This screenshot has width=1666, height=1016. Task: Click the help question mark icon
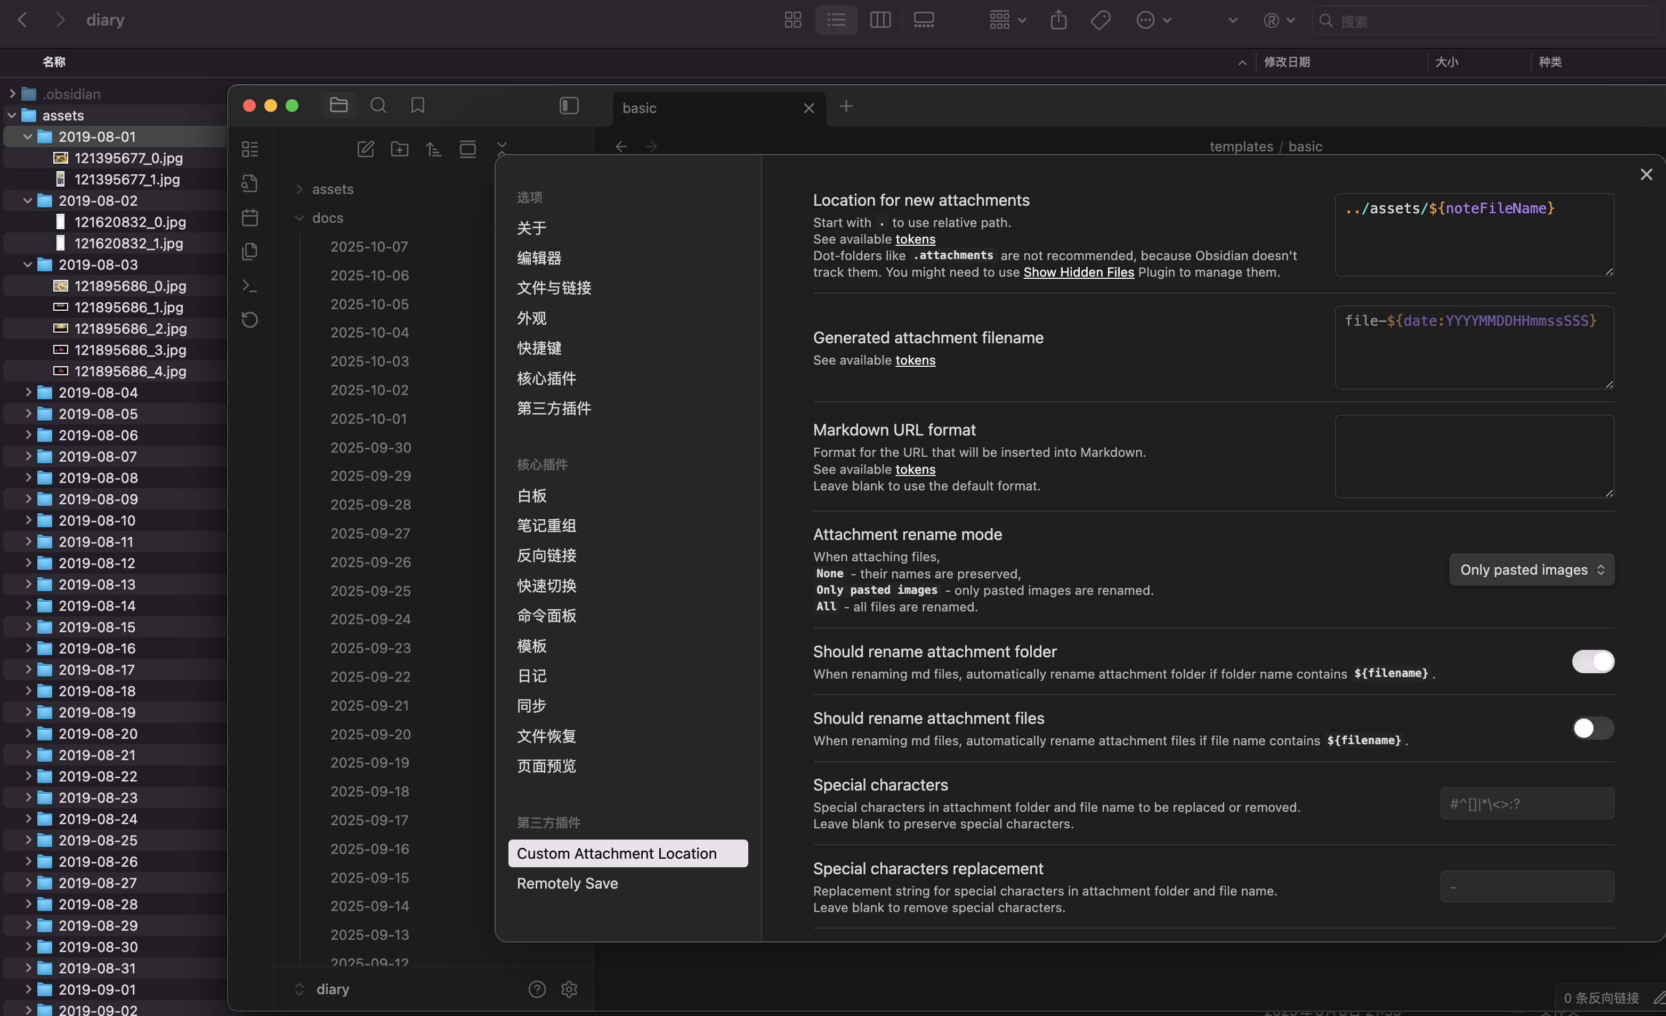(537, 989)
